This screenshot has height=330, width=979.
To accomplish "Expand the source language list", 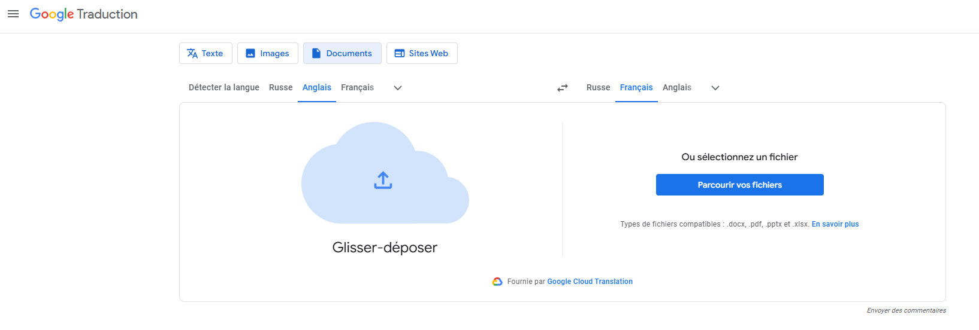I will coord(398,88).
